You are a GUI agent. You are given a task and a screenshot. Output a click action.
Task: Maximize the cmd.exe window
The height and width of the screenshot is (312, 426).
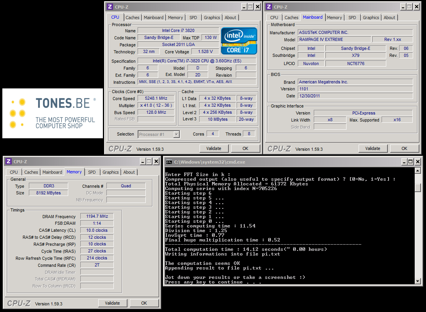[x=410, y=162]
